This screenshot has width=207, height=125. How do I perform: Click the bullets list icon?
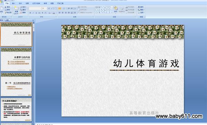coord(60,9)
